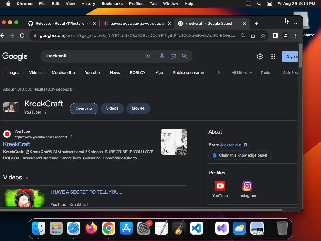Filter results by ROBLOX chip
Image resolution: width=321 pixels, height=241 pixels.
[x=138, y=73]
